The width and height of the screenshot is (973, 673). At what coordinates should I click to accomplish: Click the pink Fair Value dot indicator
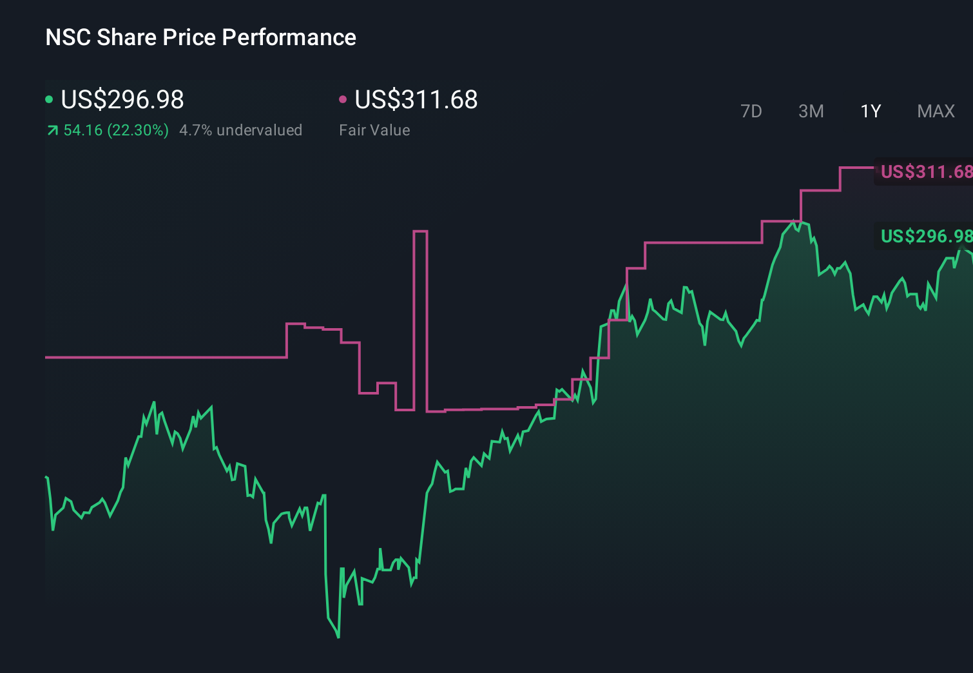coord(343,100)
